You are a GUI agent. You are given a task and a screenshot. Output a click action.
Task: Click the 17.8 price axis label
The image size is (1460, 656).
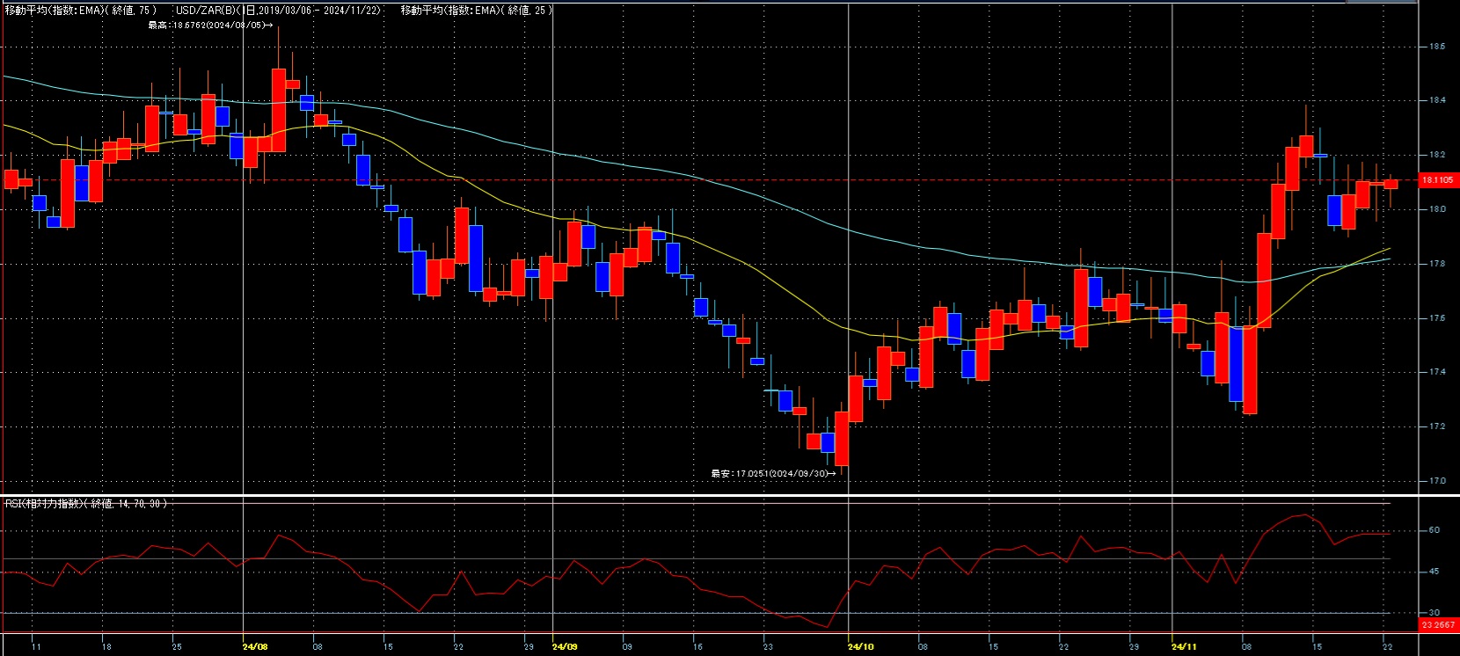point(1436,264)
